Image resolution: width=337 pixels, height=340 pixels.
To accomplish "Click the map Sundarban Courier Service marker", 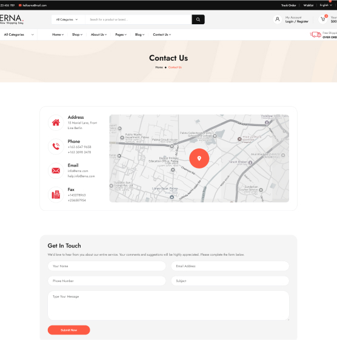I will click(261, 190).
